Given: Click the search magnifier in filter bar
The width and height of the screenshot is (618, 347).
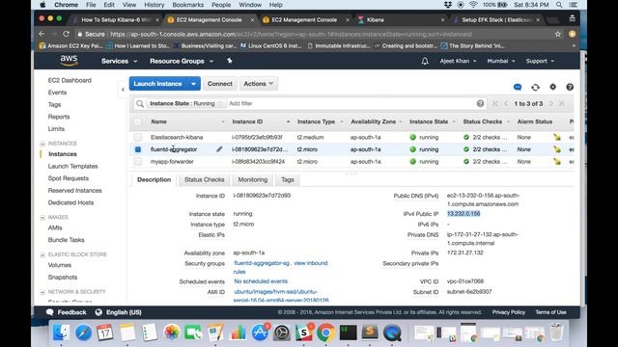Looking at the screenshot, I should click(x=139, y=103).
